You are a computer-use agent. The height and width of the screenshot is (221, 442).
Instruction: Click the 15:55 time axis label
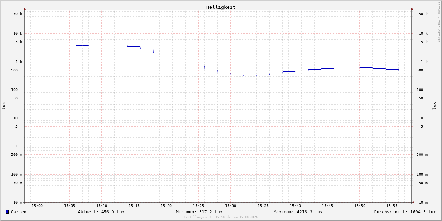(x=392, y=206)
